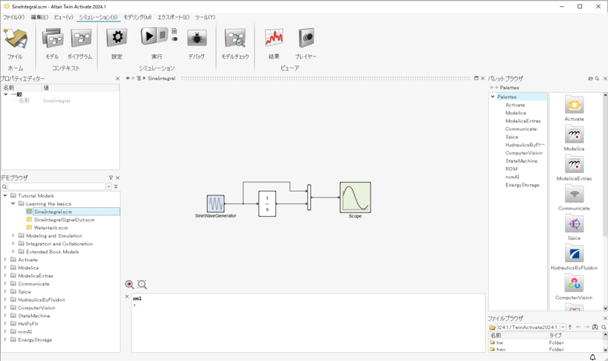Open the file browser path dropdown

[563, 327]
